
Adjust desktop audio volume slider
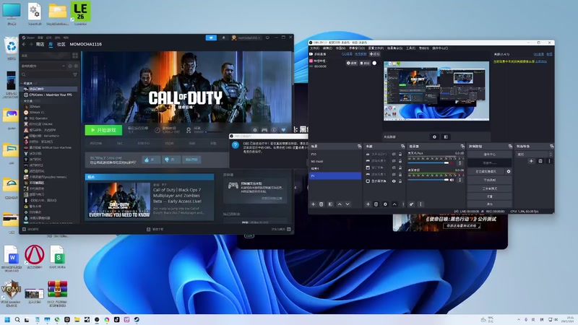[428, 180]
